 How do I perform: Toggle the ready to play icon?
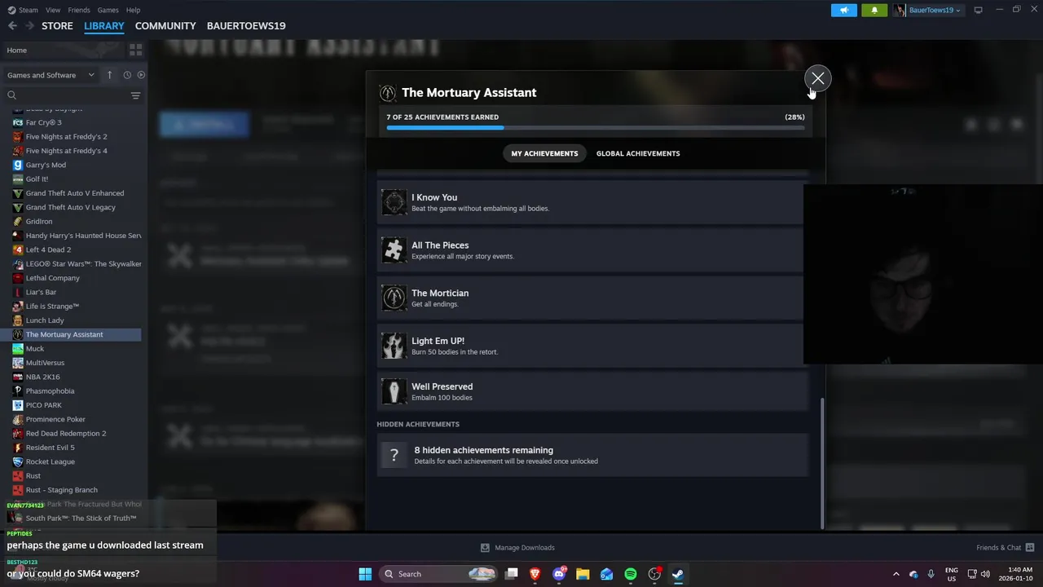[141, 75]
